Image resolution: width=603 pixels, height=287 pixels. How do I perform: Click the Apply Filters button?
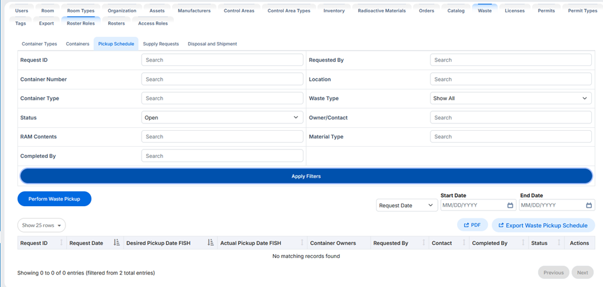(x=306, y=176)
